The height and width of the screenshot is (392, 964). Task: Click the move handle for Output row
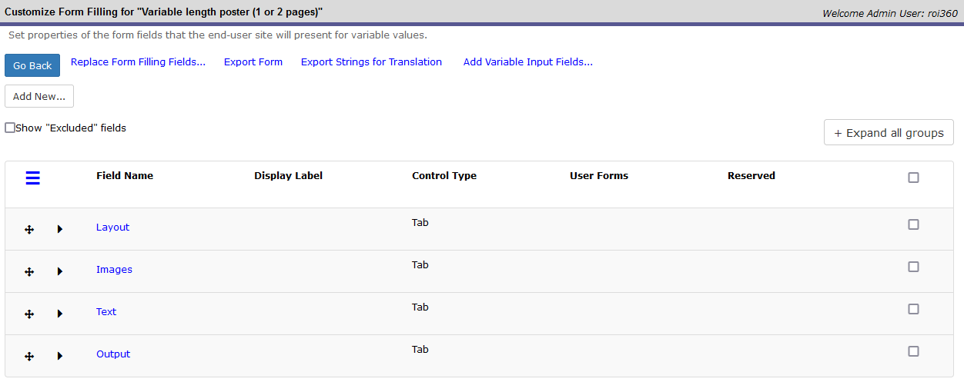tap(29, 356)
